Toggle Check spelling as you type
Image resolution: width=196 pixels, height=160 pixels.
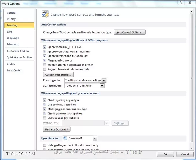[x=45, y=100]
